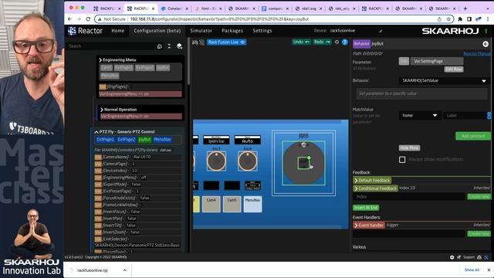Expand the Engineering Menu layer

(100, 60)
